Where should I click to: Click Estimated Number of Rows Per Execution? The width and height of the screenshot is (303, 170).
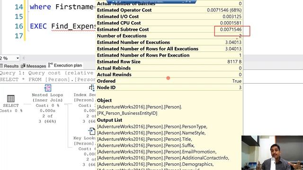[143, 55]
